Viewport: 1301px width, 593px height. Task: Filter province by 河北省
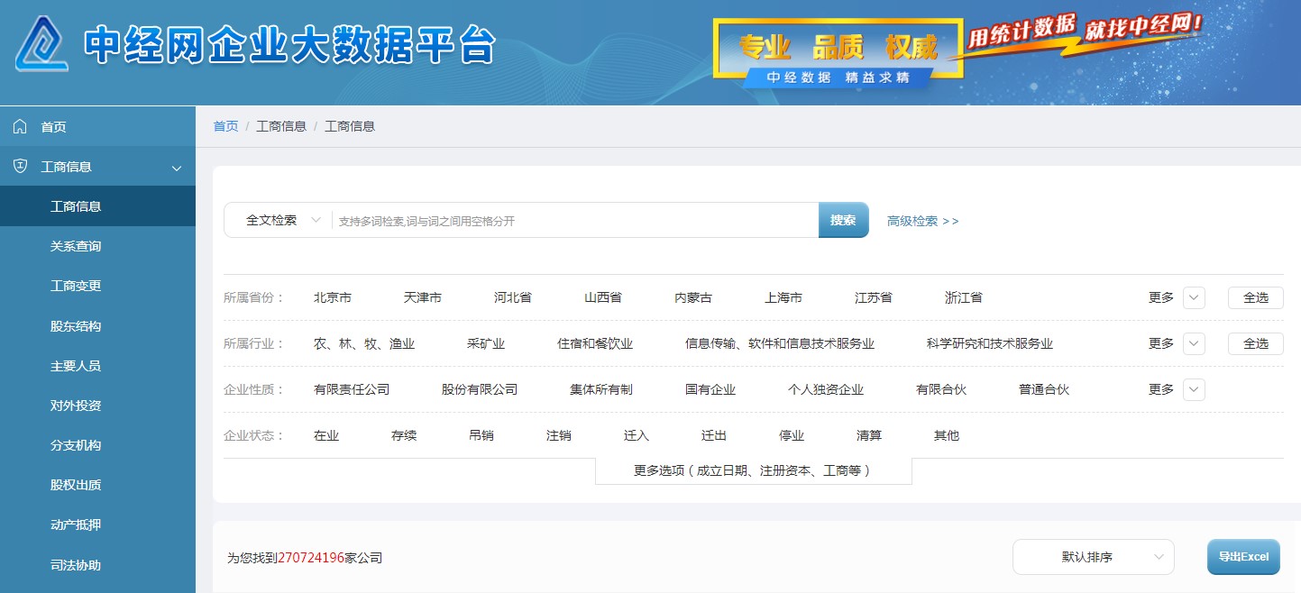pyautogui.click(x=513, y=297)
